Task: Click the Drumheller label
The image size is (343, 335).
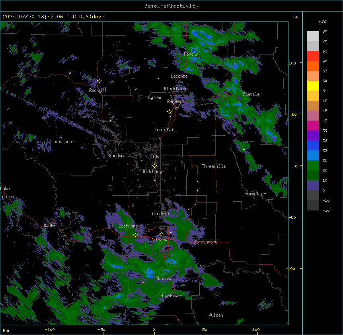Action: coord(254,194)
